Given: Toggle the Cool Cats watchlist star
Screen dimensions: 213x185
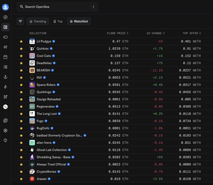Looking at the screenshot, I should click(x=21, y=56).
